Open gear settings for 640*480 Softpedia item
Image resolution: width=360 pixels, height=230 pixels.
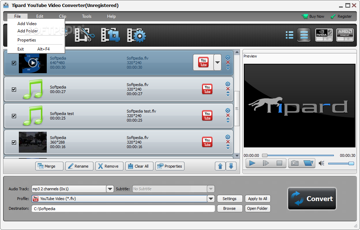pos(228,58)
